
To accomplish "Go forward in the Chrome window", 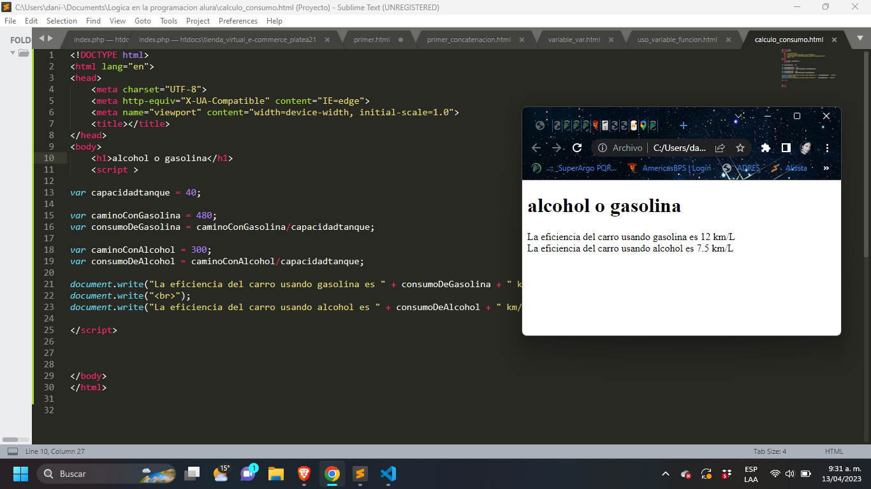I will [x=557, y=148].
